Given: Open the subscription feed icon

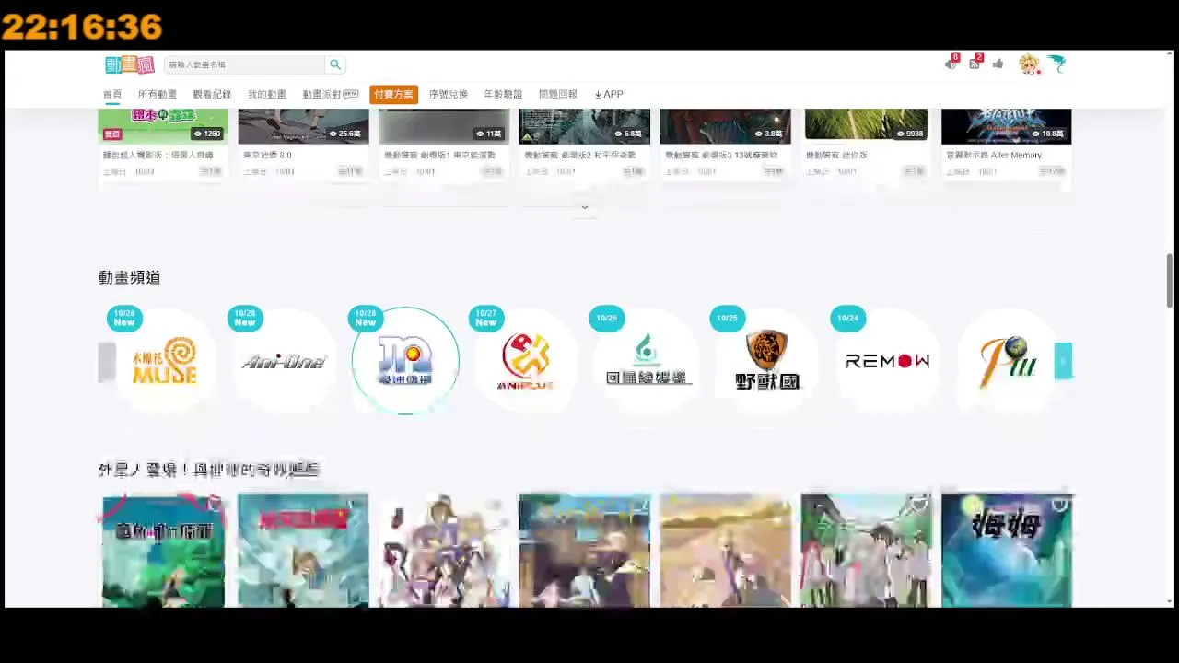Looking at the screenshot, I should (975, 64).
